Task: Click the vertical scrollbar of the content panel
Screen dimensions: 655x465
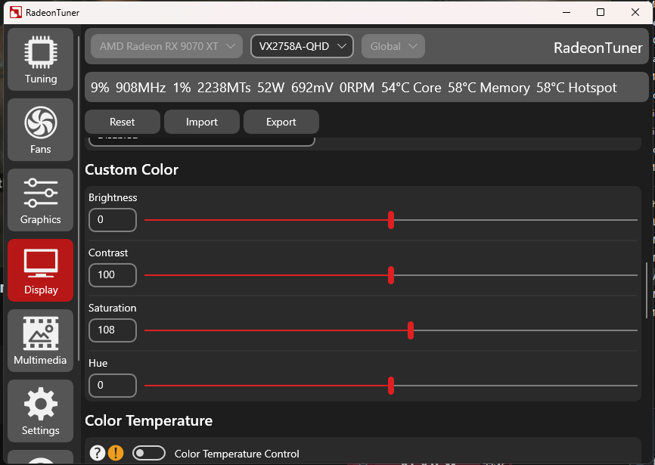Action: (647, 290)
